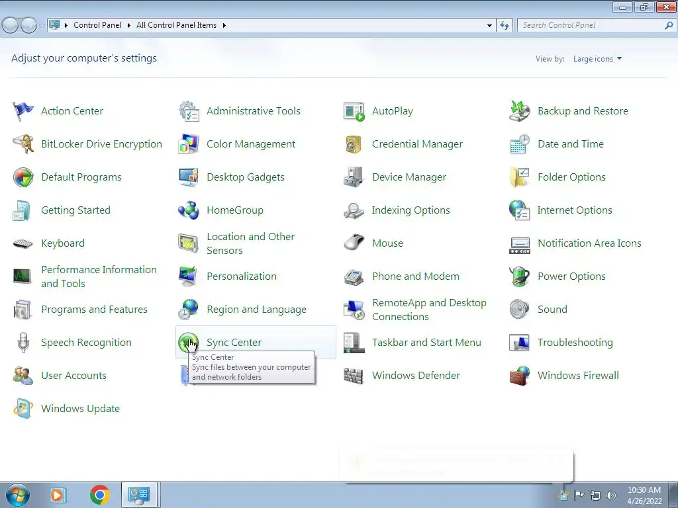Click the Show desktop strip beside the clock
This screenshot has width=678, height=508.
673,495
